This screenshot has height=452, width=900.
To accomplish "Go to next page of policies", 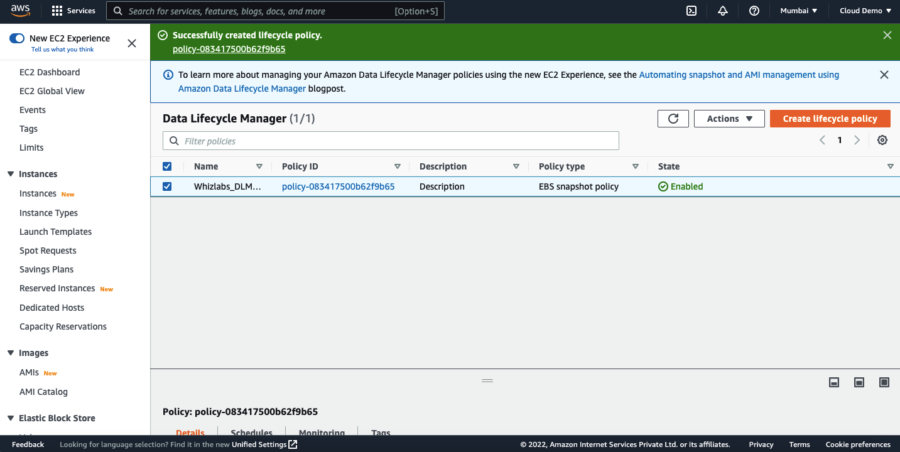I will click(857, 140).
